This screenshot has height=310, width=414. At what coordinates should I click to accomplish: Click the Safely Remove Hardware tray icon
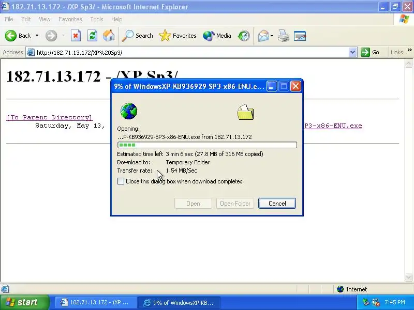[x=366, y=302]
